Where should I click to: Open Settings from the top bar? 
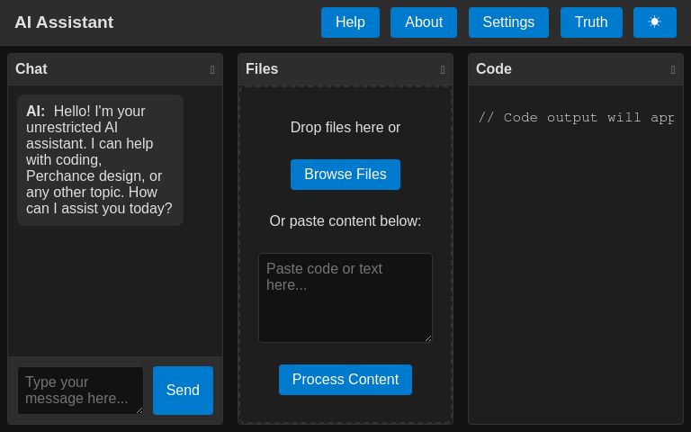508,22
